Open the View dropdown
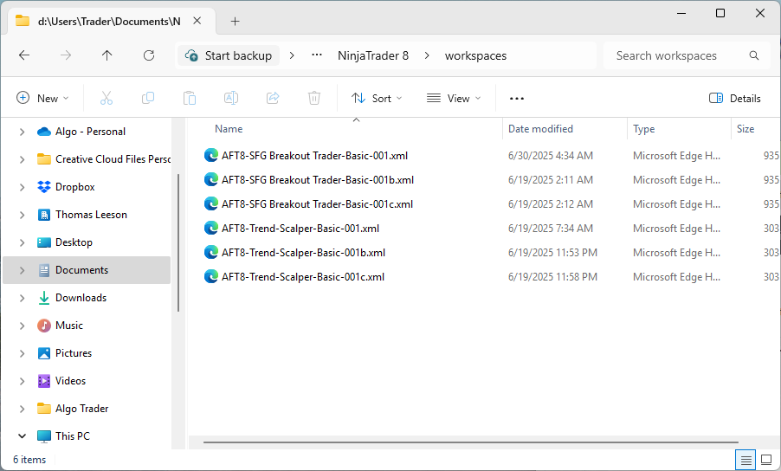The width and height of the screenshot is (781, 471). tap(454, 98)
